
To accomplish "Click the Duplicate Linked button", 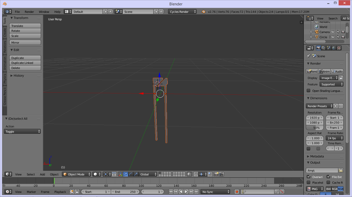I will pos(25,63).
